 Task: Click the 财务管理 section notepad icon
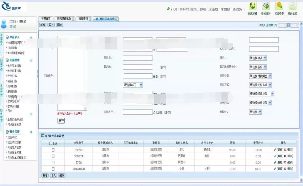(7, 132)
